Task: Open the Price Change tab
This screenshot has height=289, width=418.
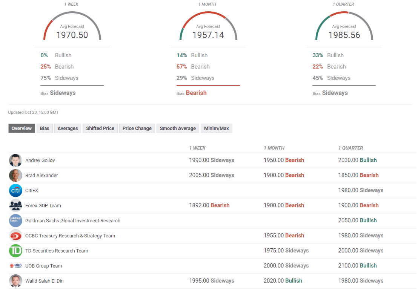Action: point(137,128)
